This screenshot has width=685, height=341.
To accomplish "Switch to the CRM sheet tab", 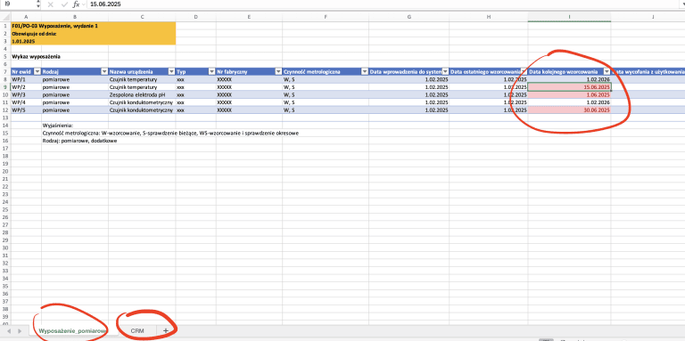I will 137,331.
